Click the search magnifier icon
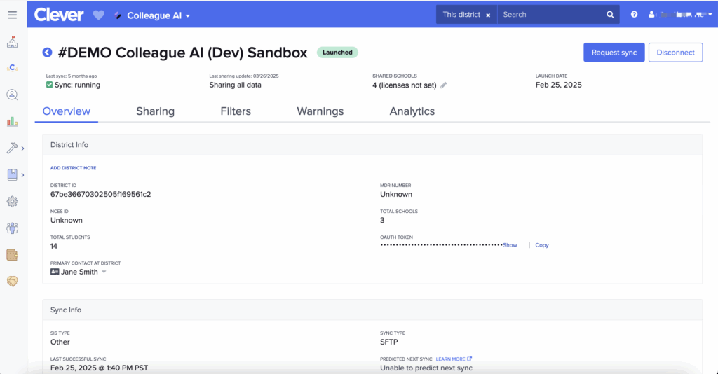718x374 pixels. pos(610,15)
